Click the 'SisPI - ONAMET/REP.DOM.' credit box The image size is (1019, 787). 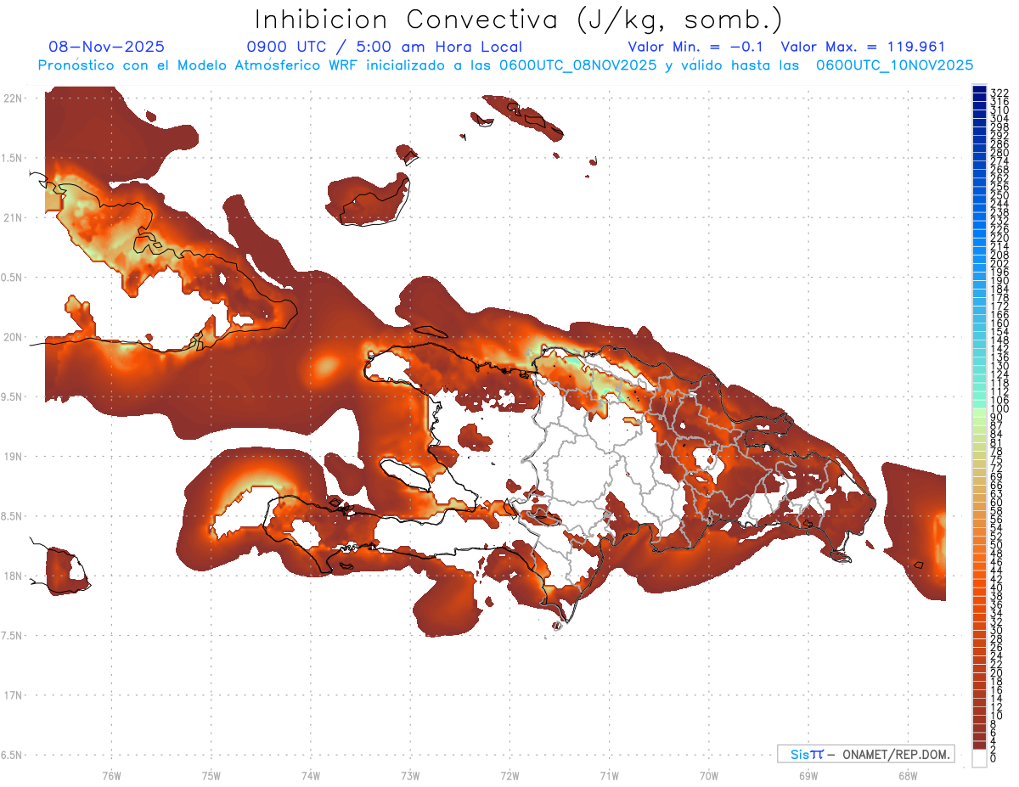866,754
